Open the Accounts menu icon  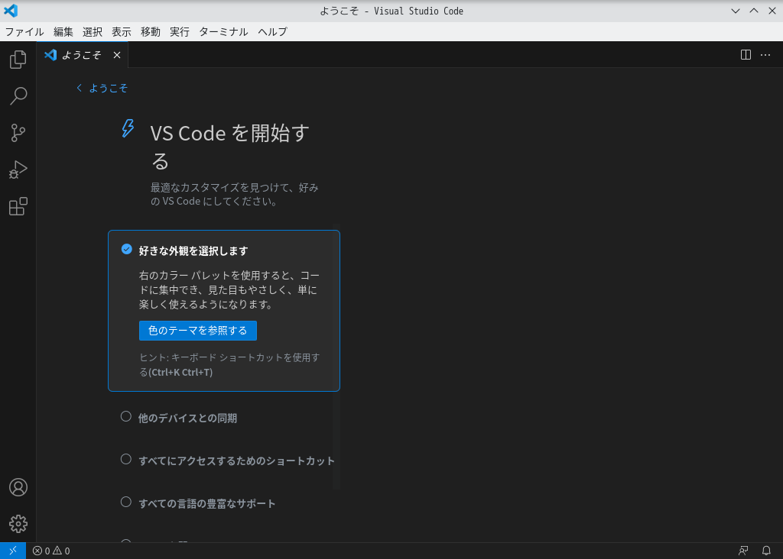[x=18, y=487]
